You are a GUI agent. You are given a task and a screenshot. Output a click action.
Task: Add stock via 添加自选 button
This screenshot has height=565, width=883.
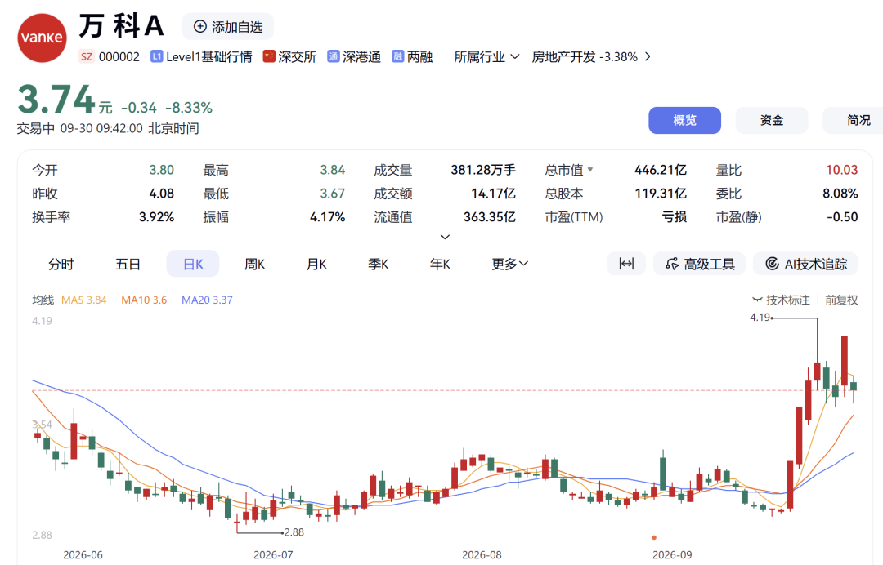pos(228,26)
